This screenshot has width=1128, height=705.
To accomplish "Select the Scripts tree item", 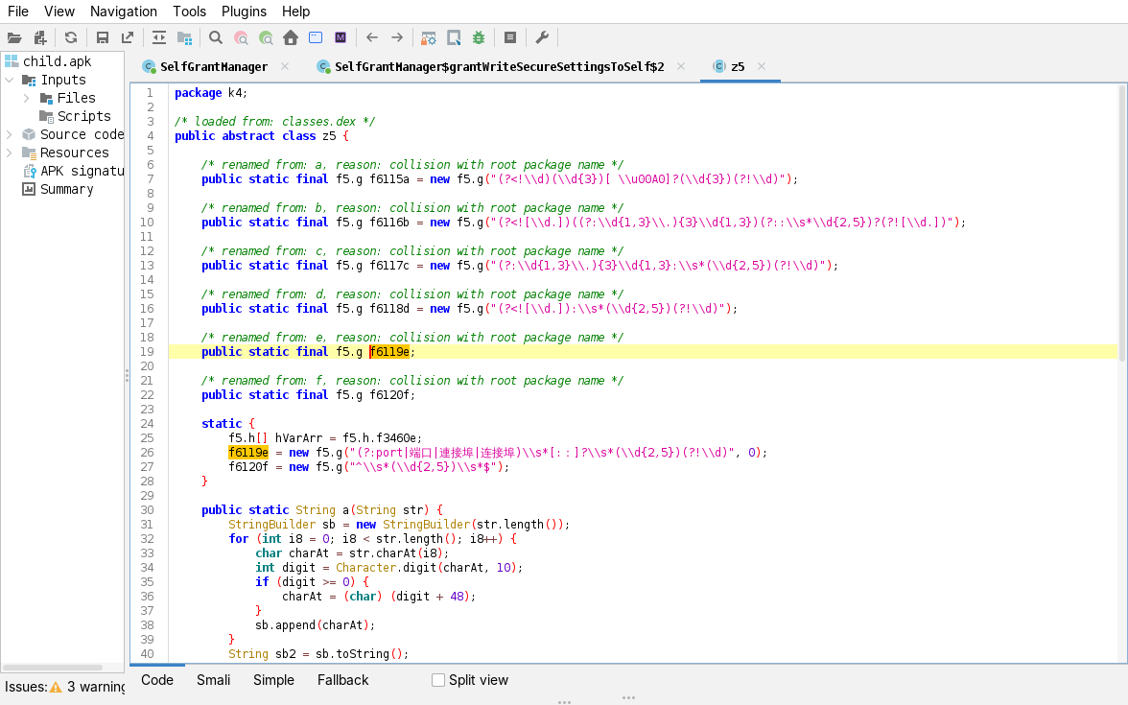I will (84, 116).
